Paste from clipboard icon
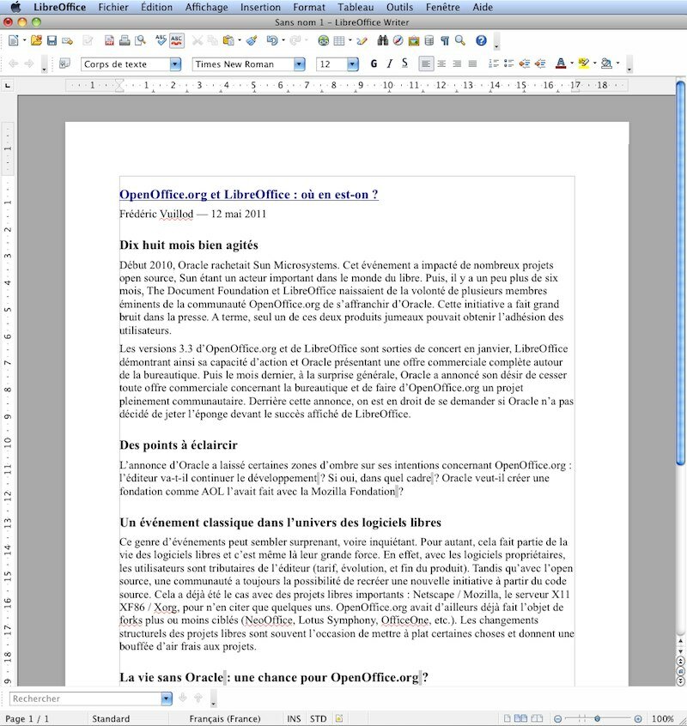 click(x=228, y=40)
